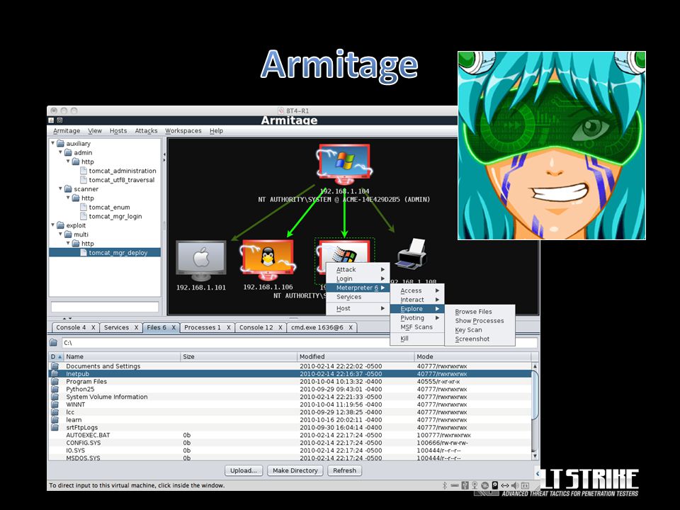Sort files by the Modified column header

[356, 356]
